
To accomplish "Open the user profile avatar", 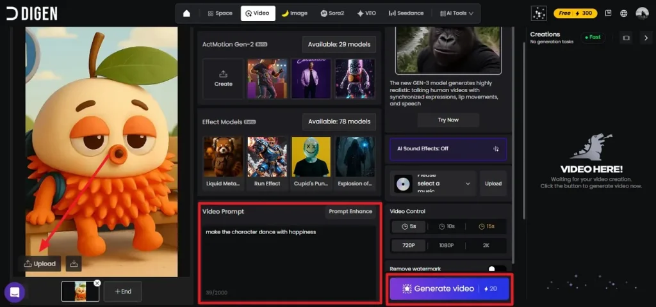I will tap(642, 13).
